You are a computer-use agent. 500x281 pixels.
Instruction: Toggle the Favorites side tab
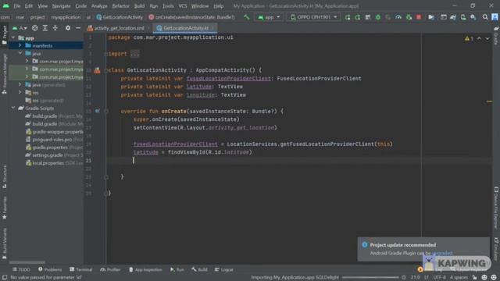tap(5, 208)
